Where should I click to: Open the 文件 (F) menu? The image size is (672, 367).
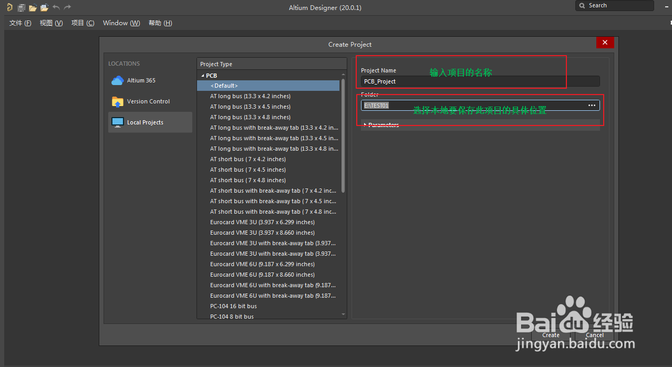pyautogui.click(x=20, y=23)
